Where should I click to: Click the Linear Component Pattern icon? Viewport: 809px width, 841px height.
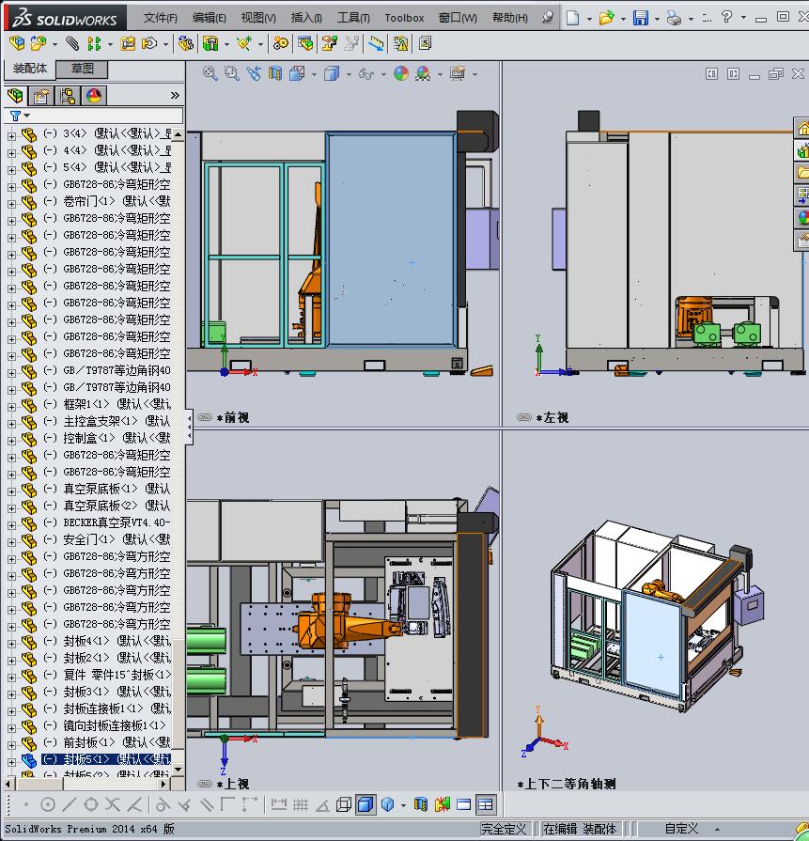tap(94, 43)
